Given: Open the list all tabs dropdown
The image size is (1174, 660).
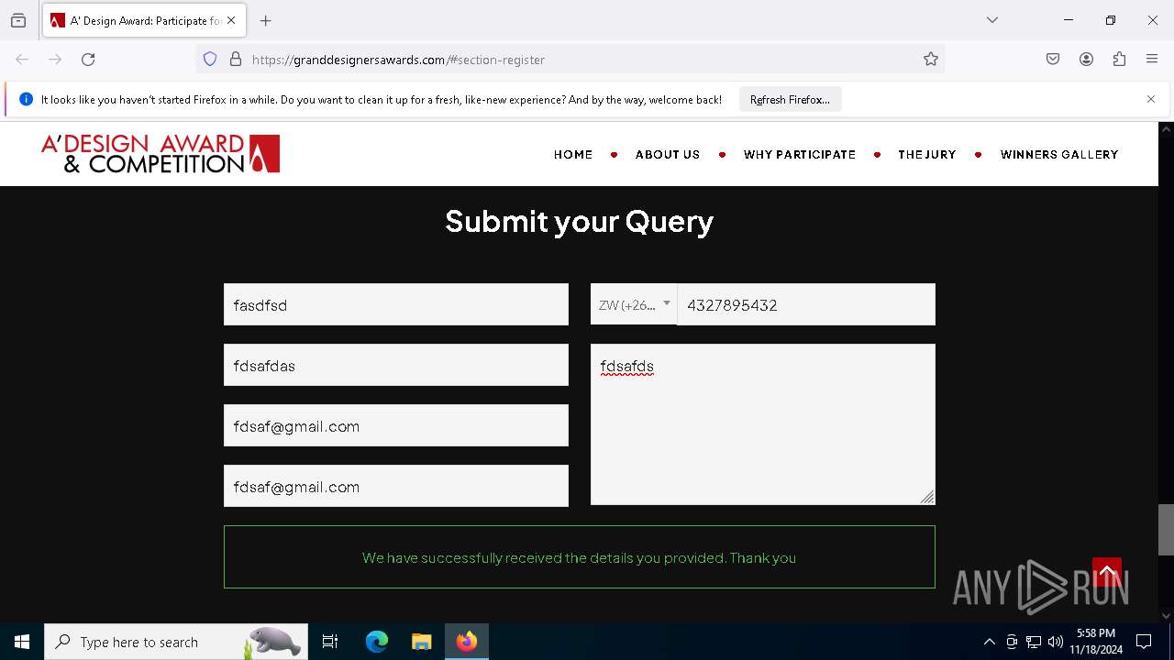Looking at the screenshot, I should point(992,20).
